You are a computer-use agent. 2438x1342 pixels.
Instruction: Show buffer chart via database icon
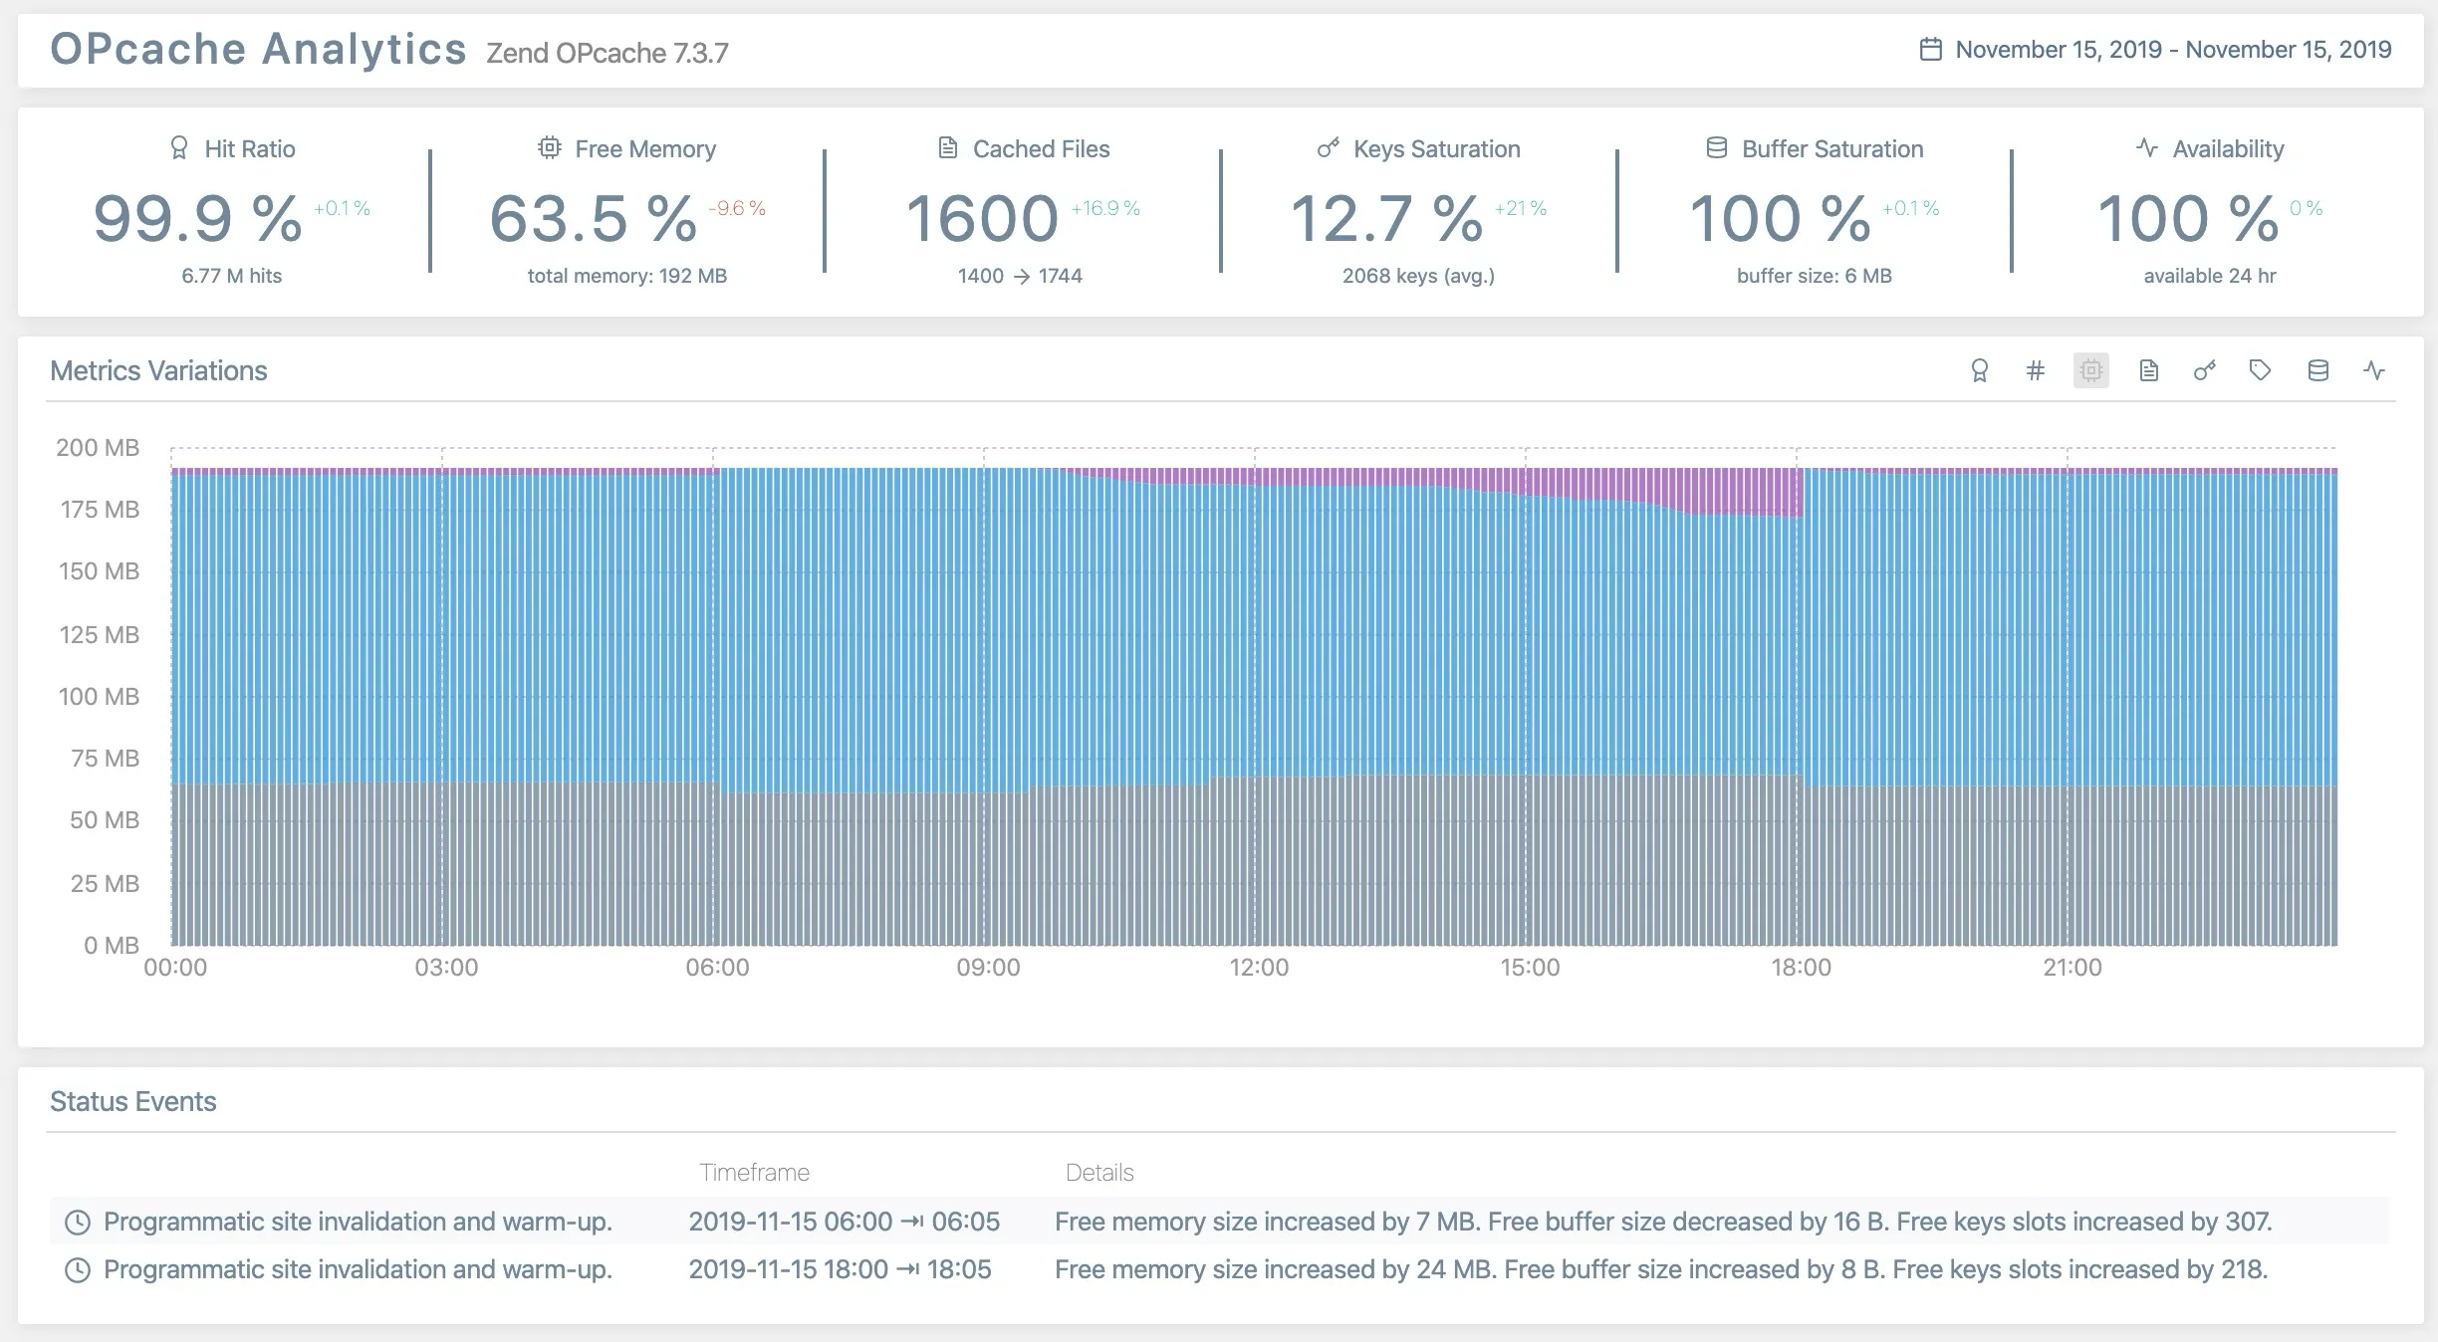[x=2317, y=371]
